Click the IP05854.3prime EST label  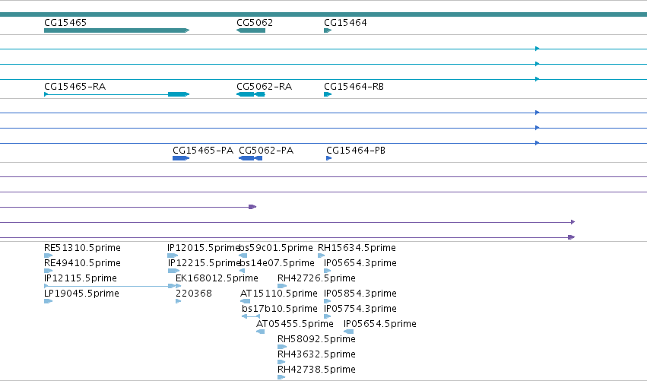(x=360, y=294)
